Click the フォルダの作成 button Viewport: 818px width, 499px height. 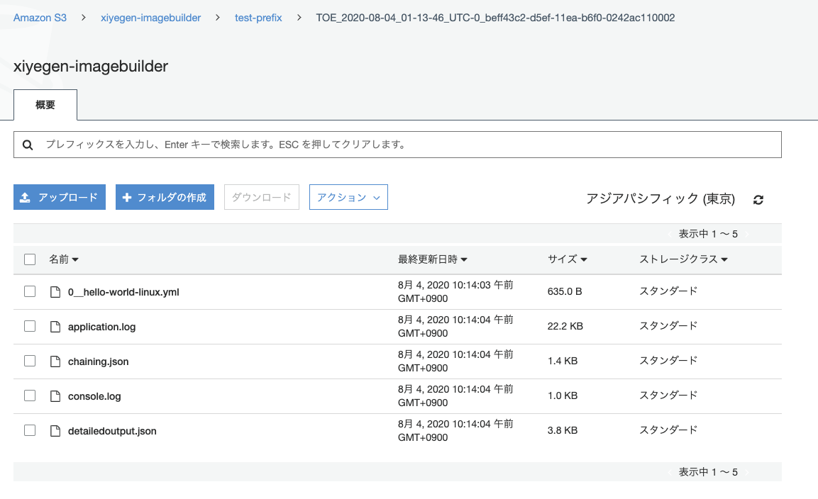click(x=165, y=197)
